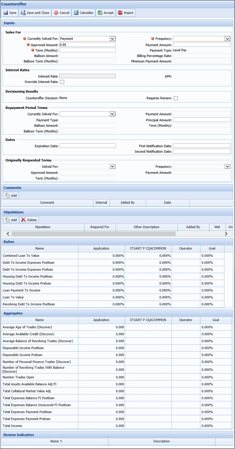Click Solve For Payment Amount input field
Image resolution: width=235 pixels, height=449 pixels.
202,45
